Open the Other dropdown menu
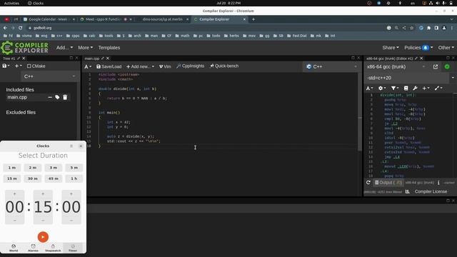This screenshot has height=257, width=457. 446,48
